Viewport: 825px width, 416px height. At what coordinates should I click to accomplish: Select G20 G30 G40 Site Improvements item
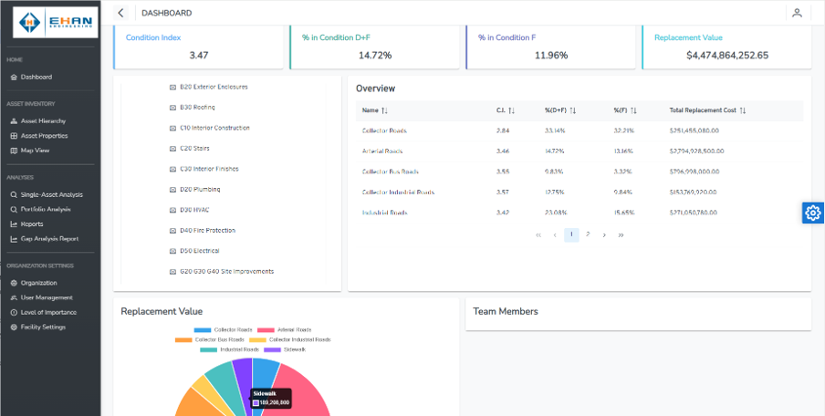coord(226,271)
